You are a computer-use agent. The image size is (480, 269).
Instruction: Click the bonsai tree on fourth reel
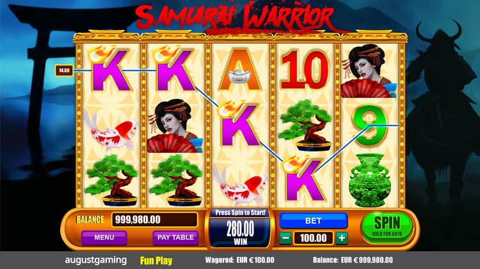coord(305,125)
